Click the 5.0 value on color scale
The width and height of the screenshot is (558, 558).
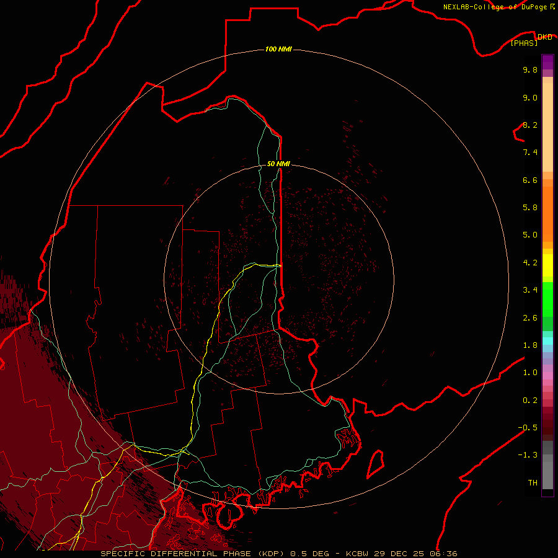[x=530, y=235]
